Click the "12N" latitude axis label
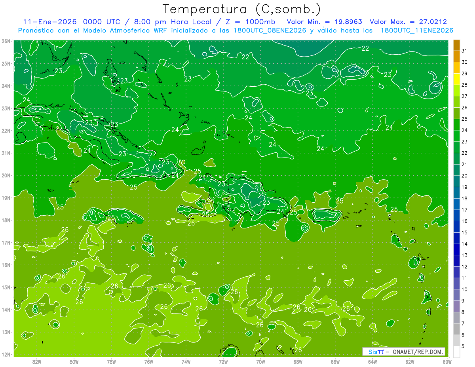Image resolution: width=475 pixels, height=367 pixels. 6,354
